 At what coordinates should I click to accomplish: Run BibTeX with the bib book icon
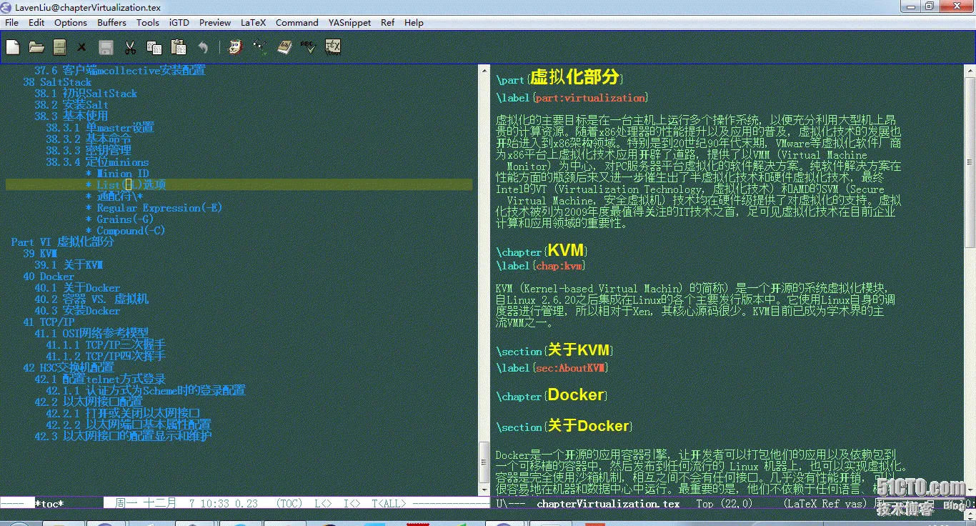click(284, 47)
